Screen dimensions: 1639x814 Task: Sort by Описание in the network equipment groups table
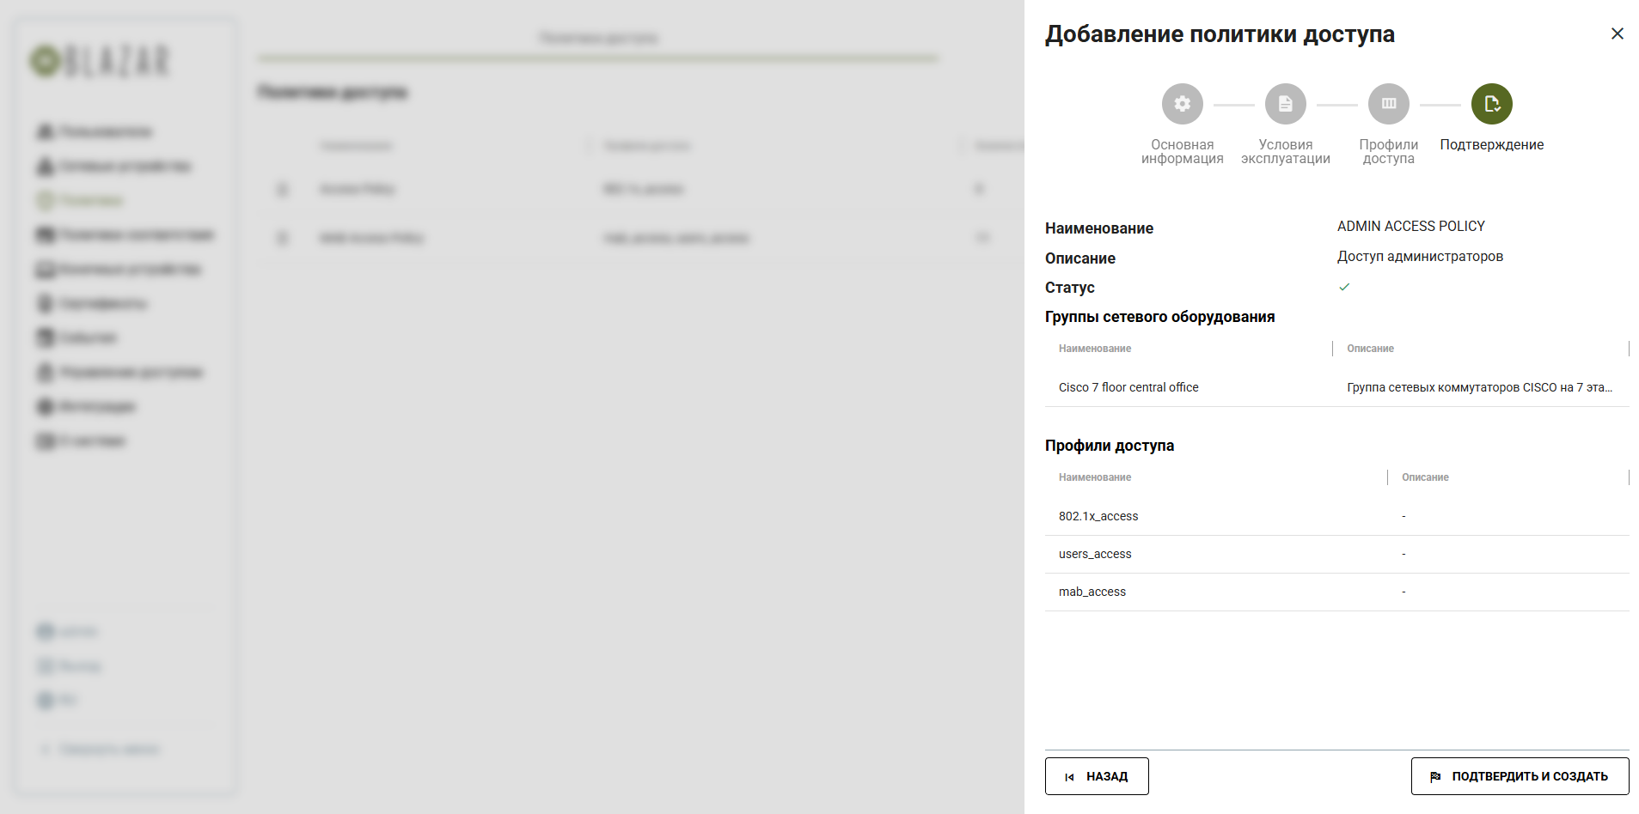click(x=1370, y=349)
